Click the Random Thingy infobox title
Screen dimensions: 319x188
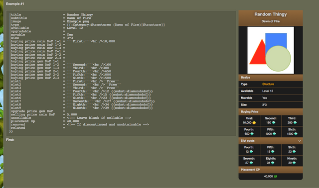tap(271, 14)
